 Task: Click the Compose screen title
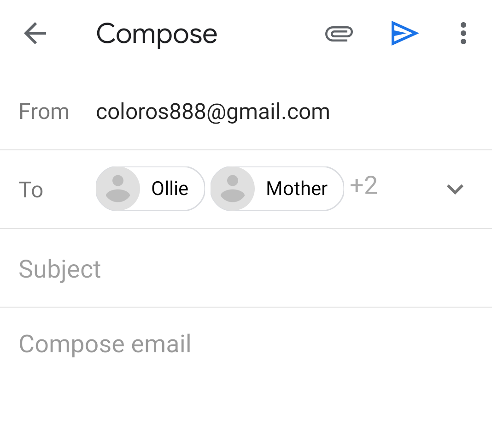pyautogui.click(x=157, y=34)
